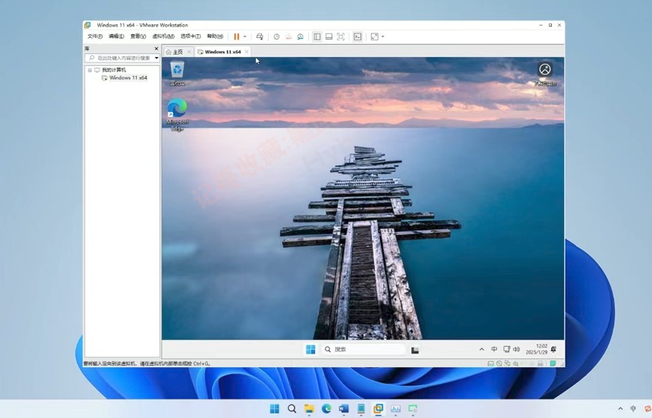Toggle the thumbnail bar view icon

pyautogui.click(x=329, y=36)
